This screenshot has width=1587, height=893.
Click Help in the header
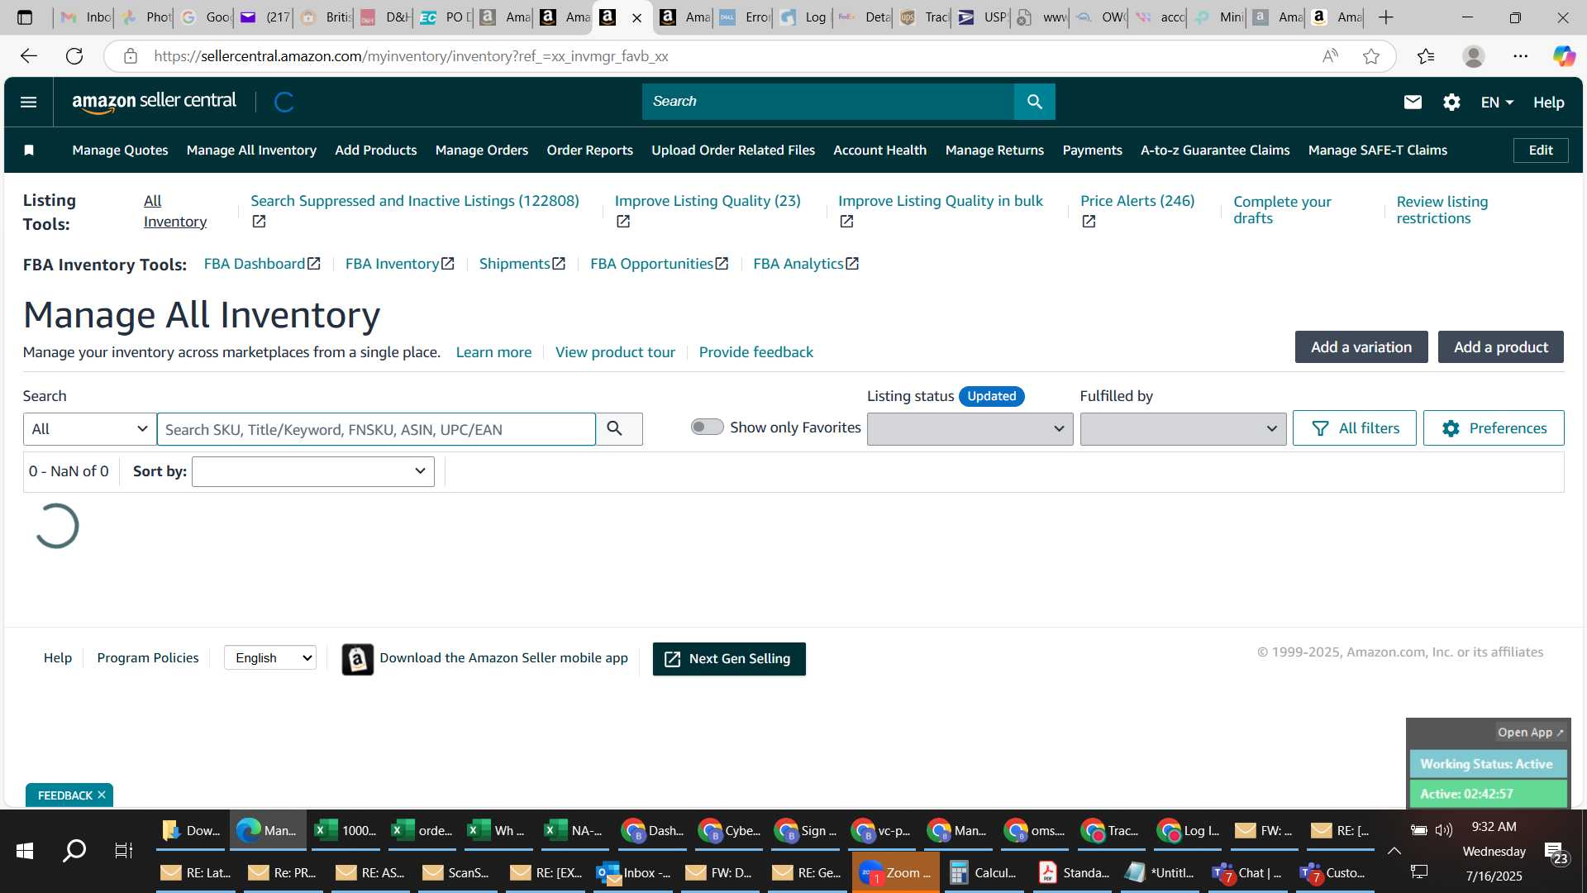[x=1548, y=102]
